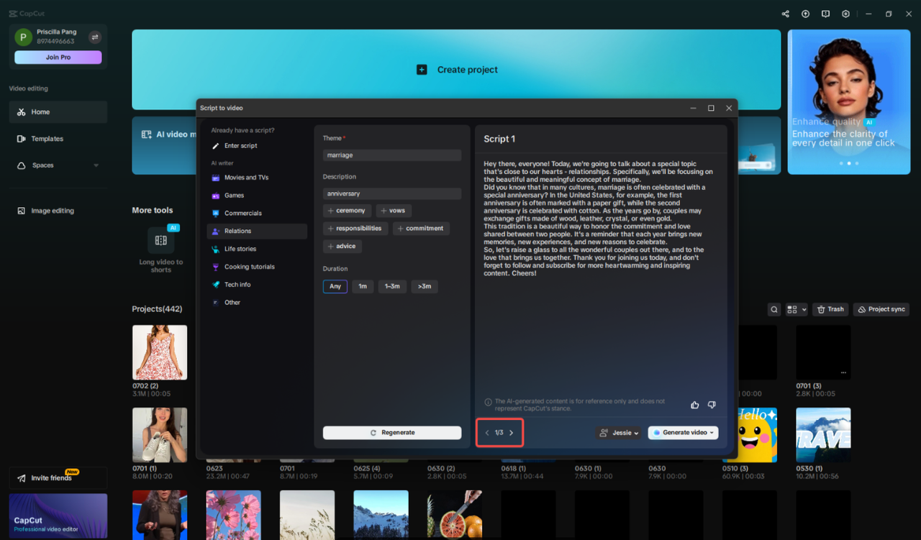
Task: Select Tech info AI writer category
Action: (257, 285)
